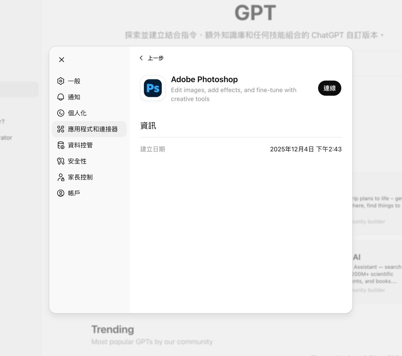Viewport: 402px width, 356px height.
Task: Select the 通知 bell icon
Action: click(x=60, y=97)
